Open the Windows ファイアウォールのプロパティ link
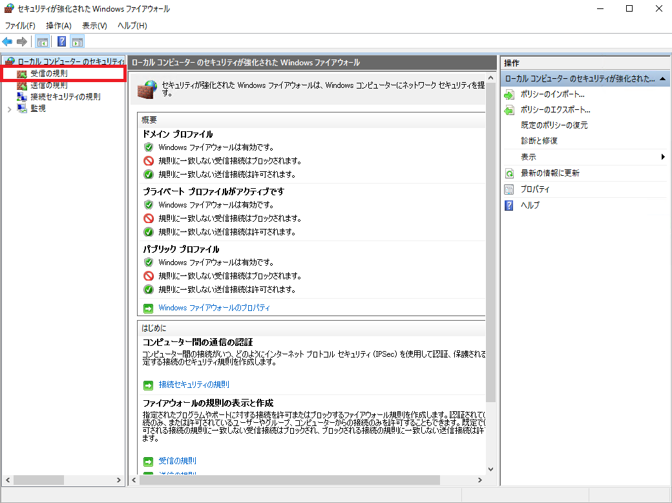 coord(215,308)
